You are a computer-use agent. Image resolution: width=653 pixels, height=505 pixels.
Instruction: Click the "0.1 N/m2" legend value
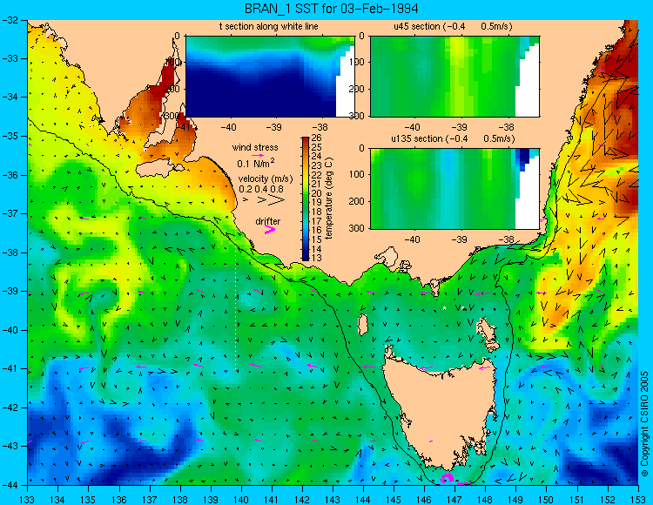point(256,163)
